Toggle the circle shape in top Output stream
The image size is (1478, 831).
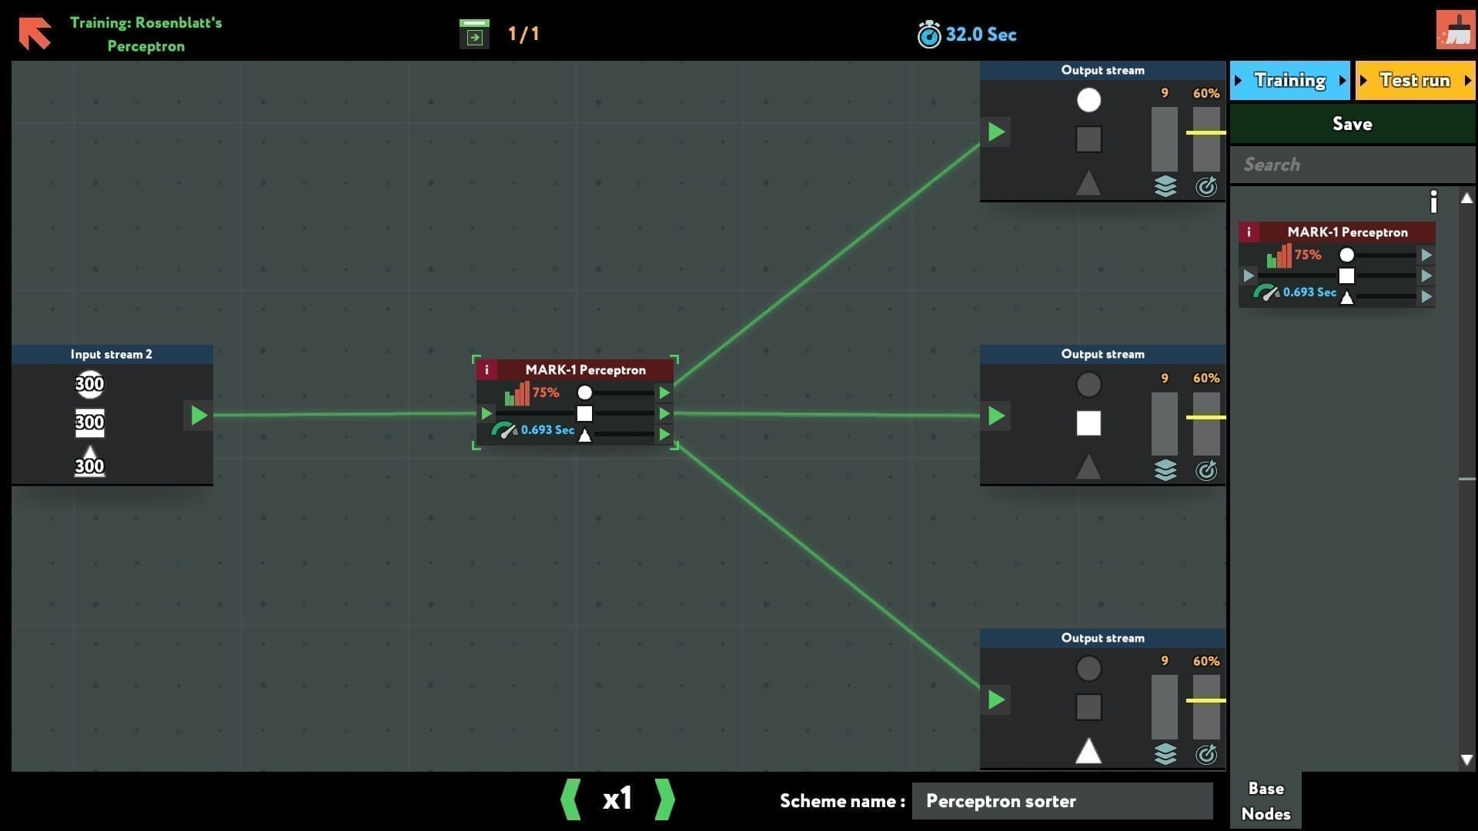[x=1088, y=100]
